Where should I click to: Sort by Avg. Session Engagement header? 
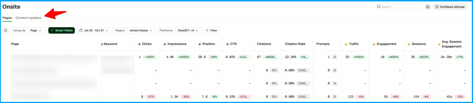coord(452,44)
